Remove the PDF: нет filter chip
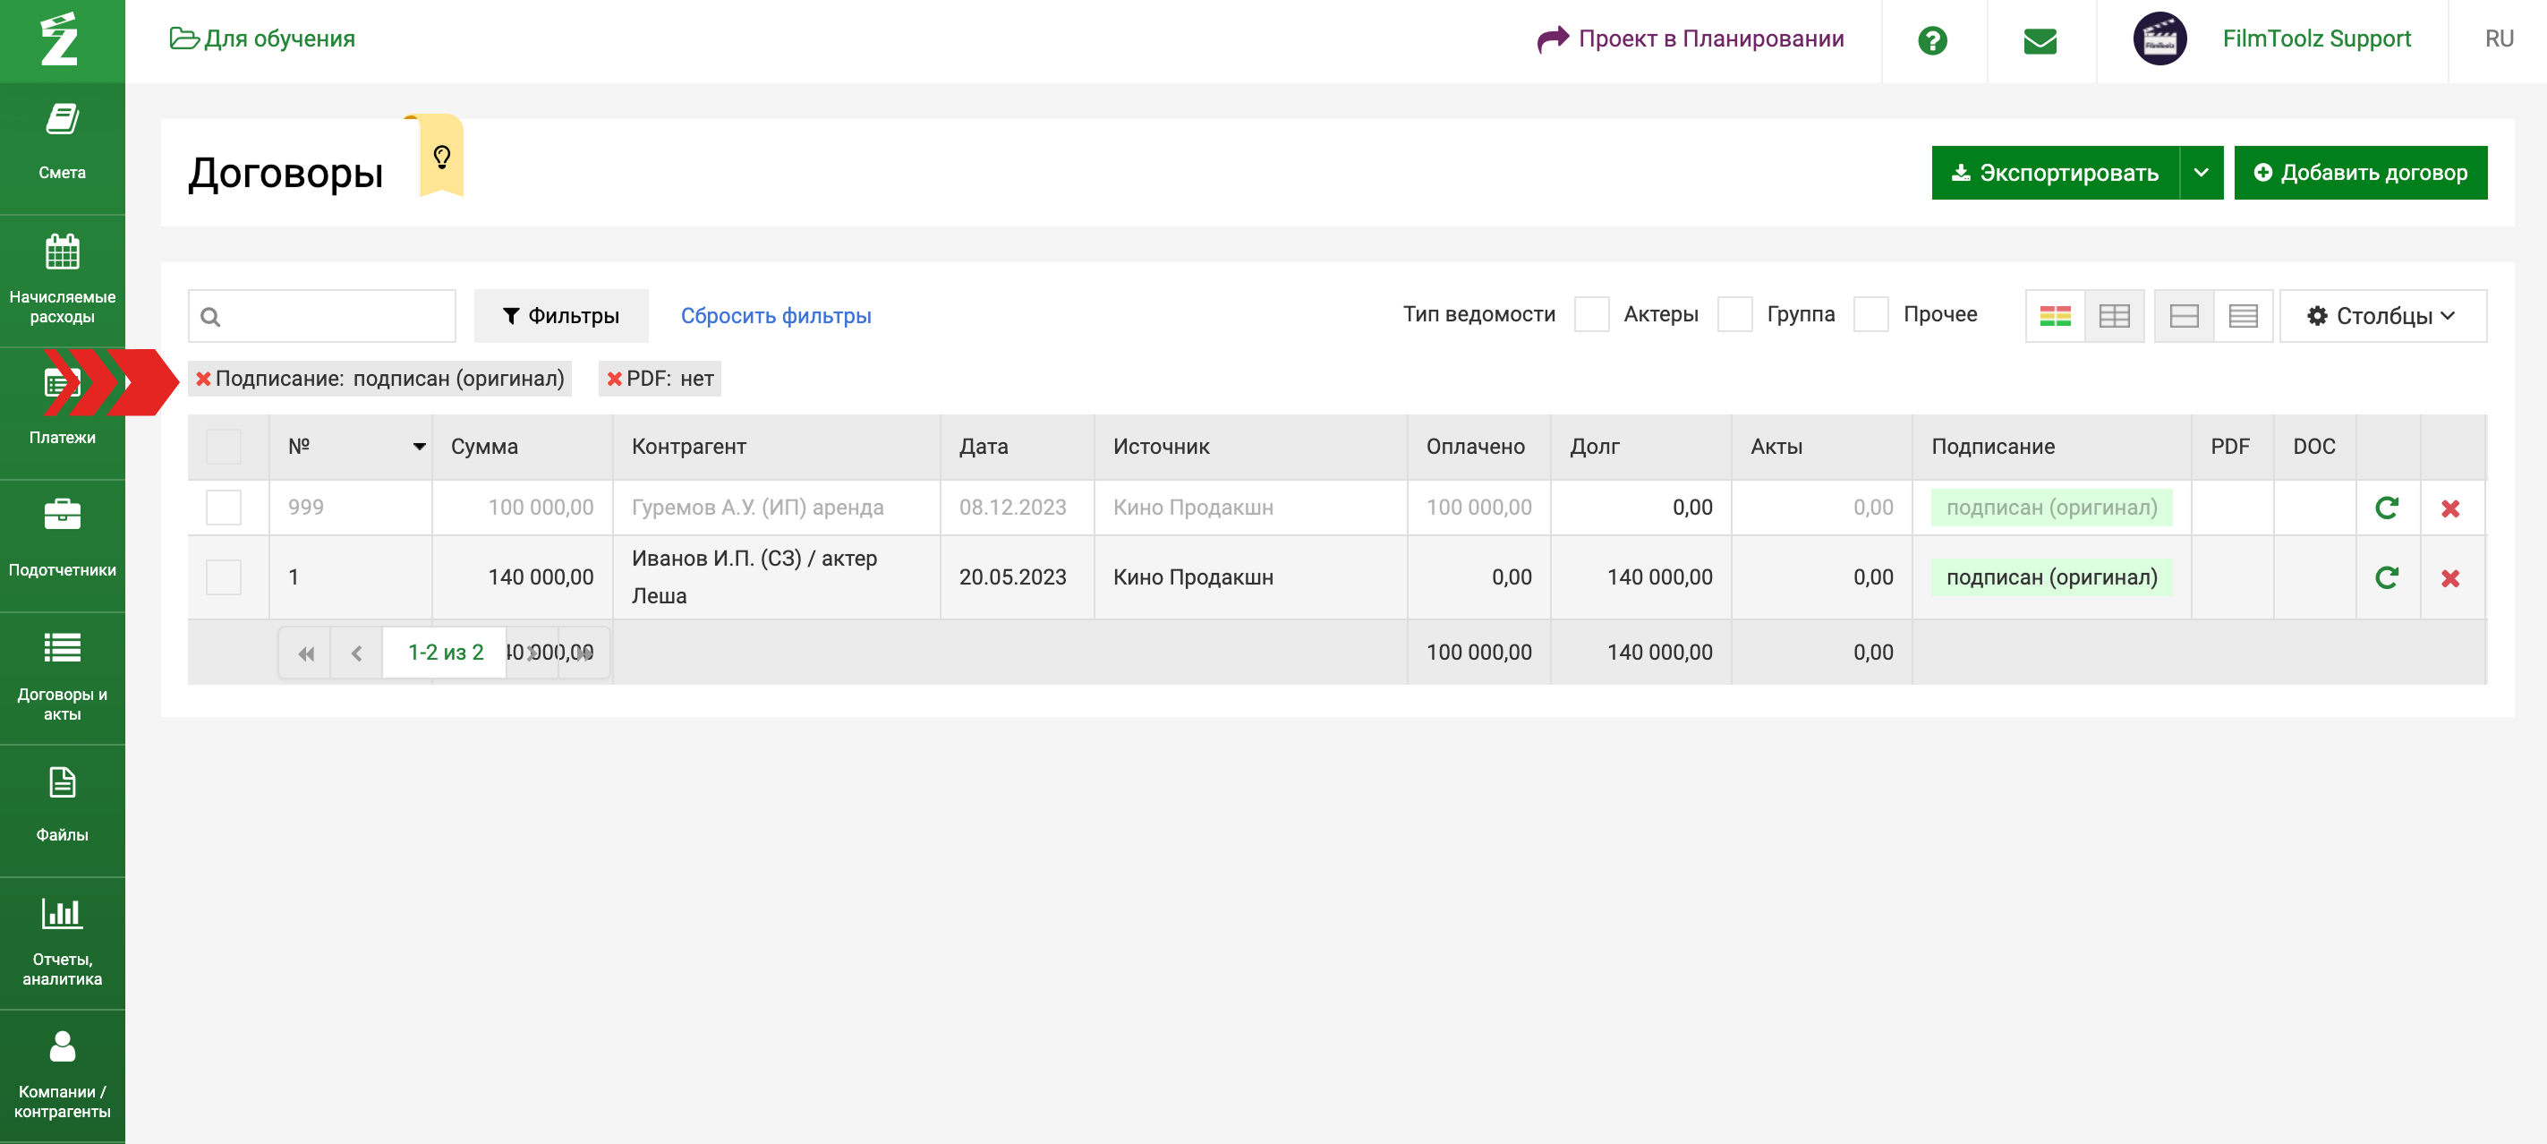 (x=614, y=380)
